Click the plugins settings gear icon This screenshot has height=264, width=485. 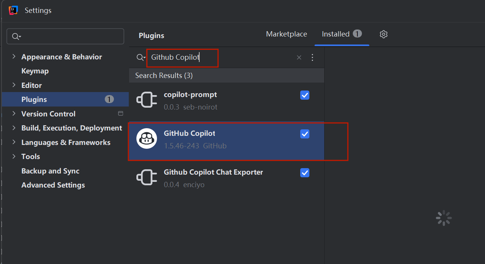pos(384,34)
